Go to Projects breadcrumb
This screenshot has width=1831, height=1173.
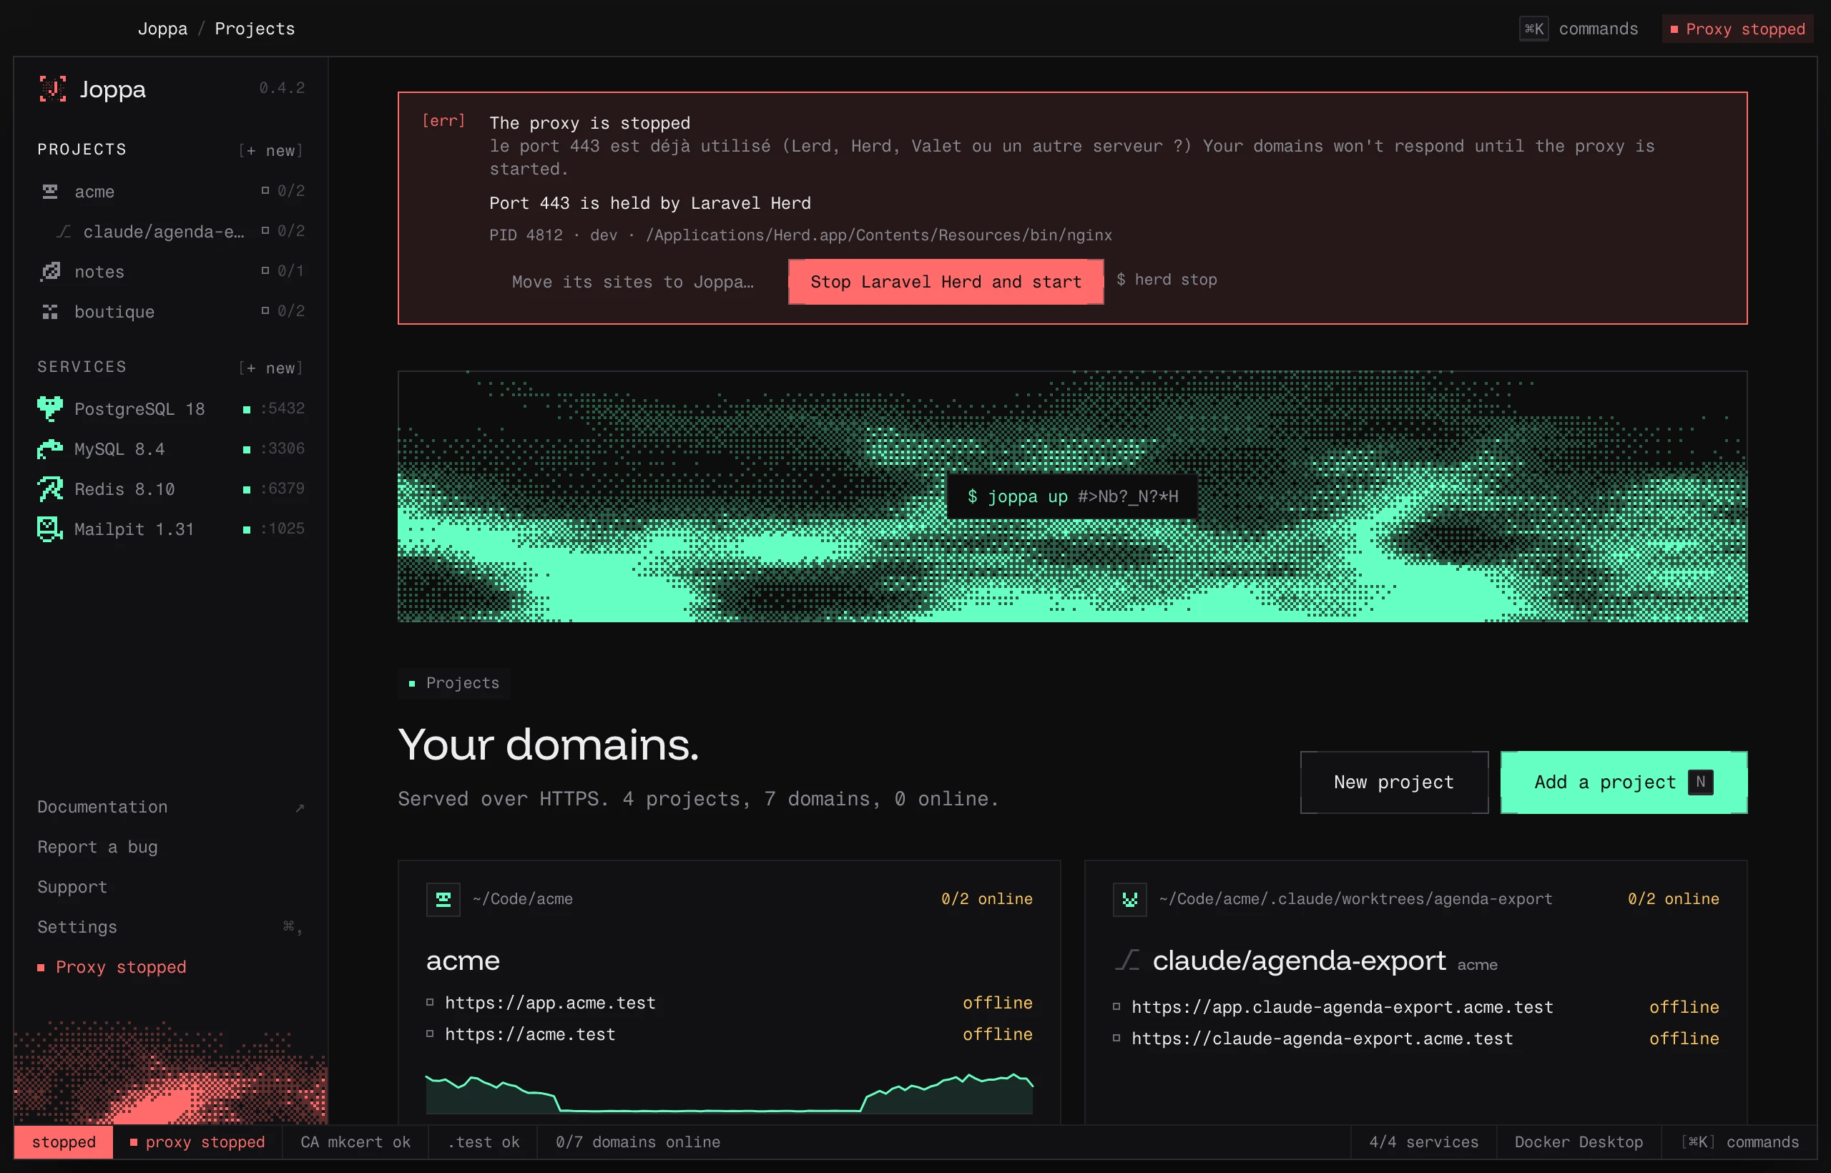click(x=255, y=29)
